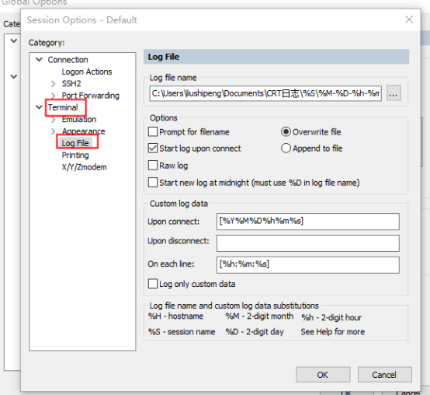
Task: Click the %h - 2-digit hour text
Action: tap(331, 317)
